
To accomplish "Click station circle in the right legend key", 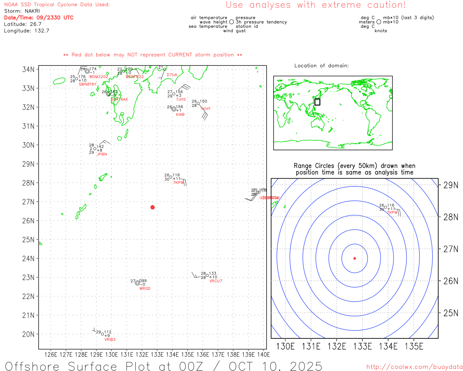I will pyautogui.click(x=379, y=22).
